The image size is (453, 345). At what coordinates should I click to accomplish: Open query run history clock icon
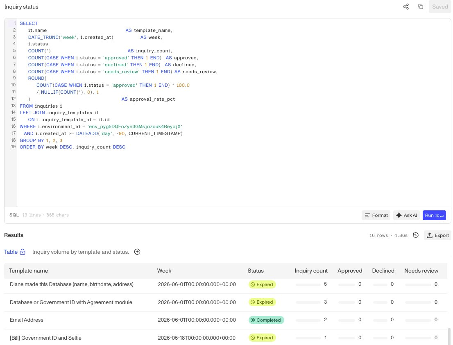point(416,235)
